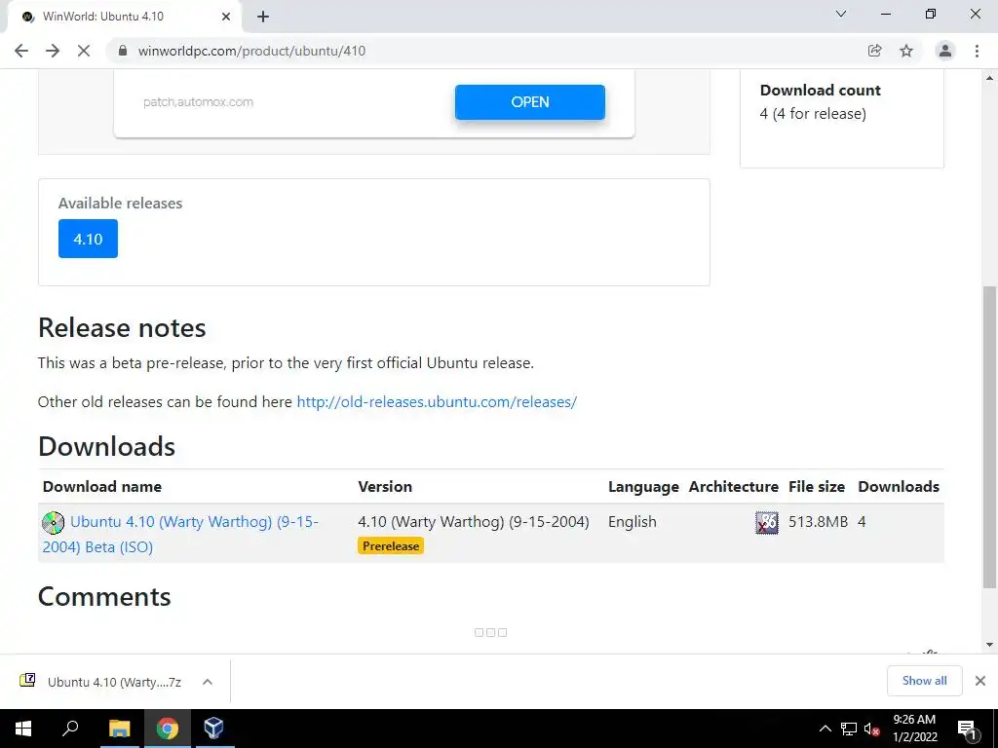Click the Language column header
998x748 pixels.
[x=643, y=487]
